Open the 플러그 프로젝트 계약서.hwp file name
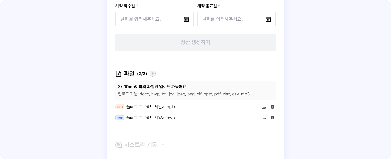The image size is (391, 159). [x=151, y=118]
